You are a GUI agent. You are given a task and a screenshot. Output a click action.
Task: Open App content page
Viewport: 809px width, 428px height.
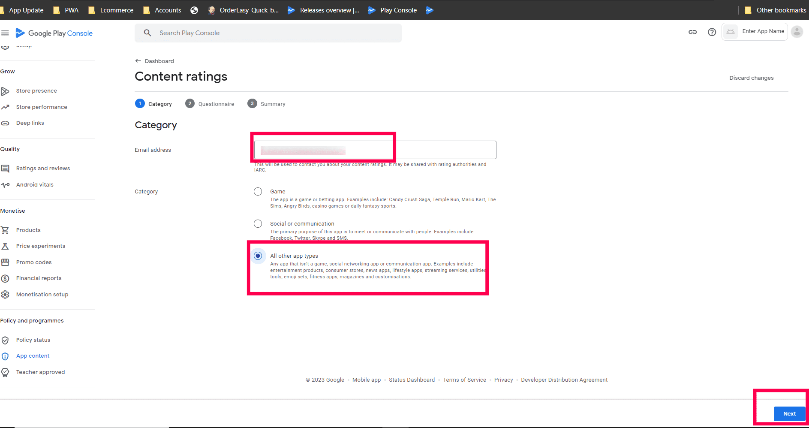[x=33, y=356]
